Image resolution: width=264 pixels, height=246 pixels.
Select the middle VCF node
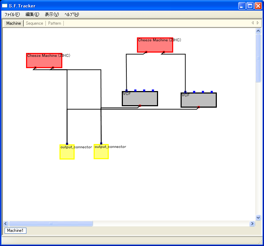pos(140,100)
